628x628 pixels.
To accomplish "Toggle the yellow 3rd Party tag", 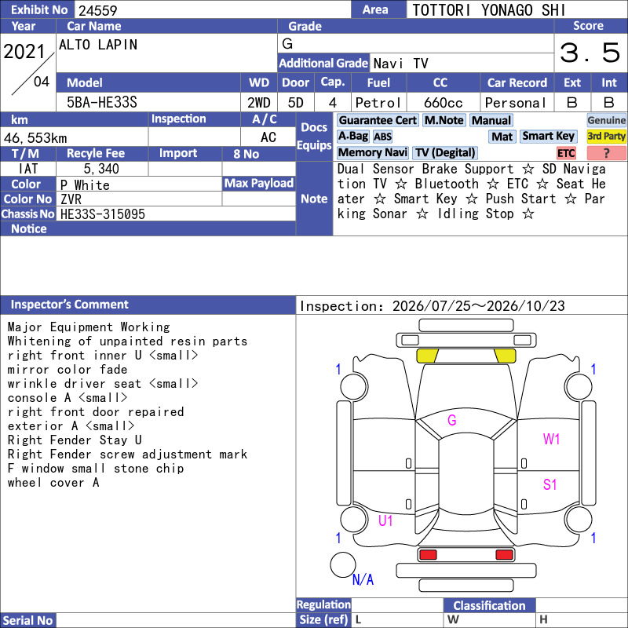I will (x=606, y=136).
